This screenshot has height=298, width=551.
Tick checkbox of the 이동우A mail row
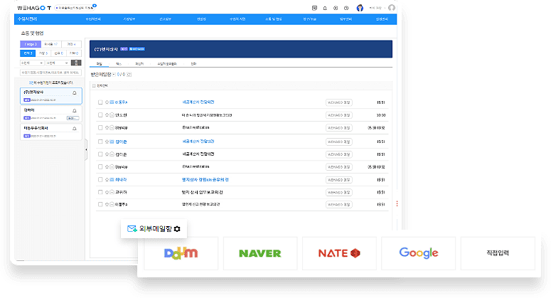[x=100, y=102]
